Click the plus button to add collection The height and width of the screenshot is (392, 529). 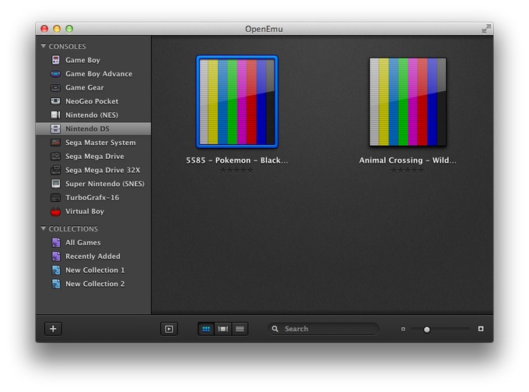pyautogui.click(x=53, y=329)
